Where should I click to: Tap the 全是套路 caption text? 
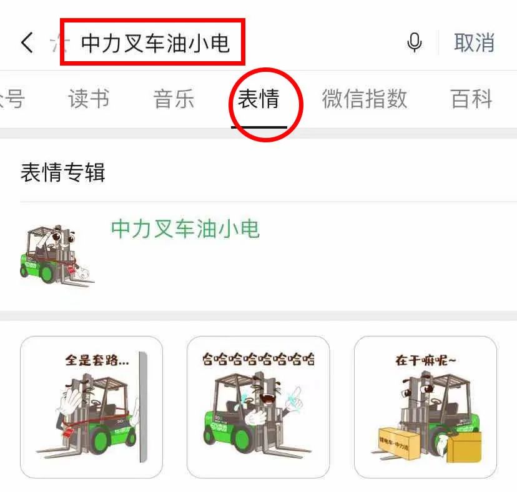tap(97, 360)
